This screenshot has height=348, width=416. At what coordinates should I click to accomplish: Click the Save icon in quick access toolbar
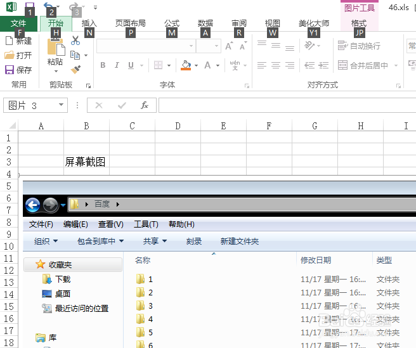[x=30, y=5]
